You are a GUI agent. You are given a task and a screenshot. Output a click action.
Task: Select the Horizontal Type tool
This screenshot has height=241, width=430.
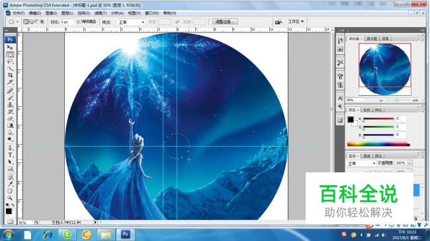(x=10, y=155)
